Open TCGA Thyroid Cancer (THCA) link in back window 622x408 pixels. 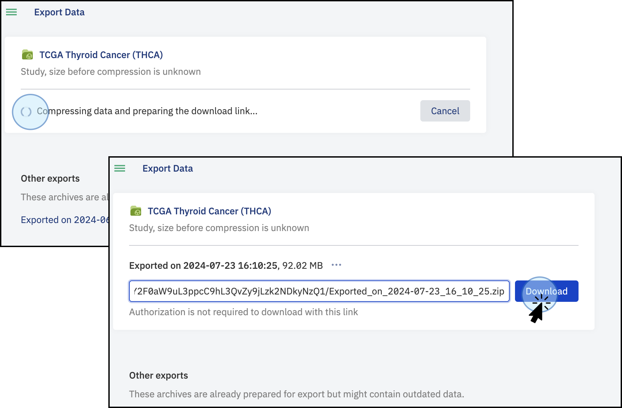(x=101, y=55)
